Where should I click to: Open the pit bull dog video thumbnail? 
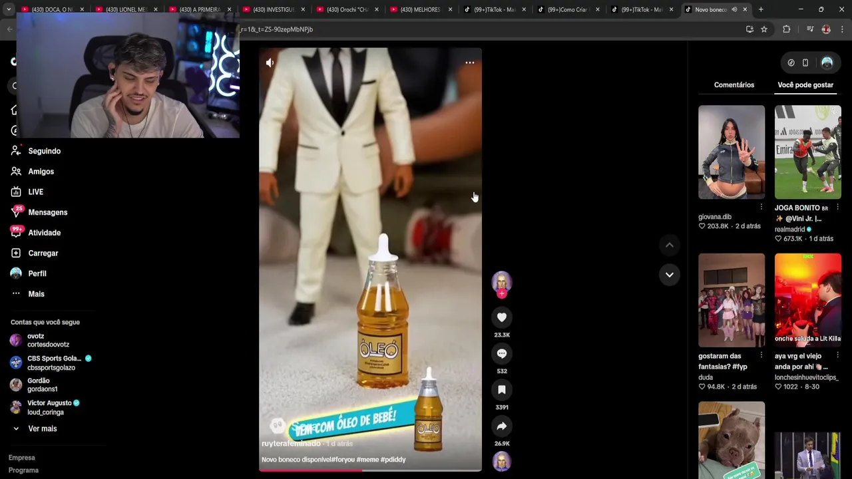point(732,440)
